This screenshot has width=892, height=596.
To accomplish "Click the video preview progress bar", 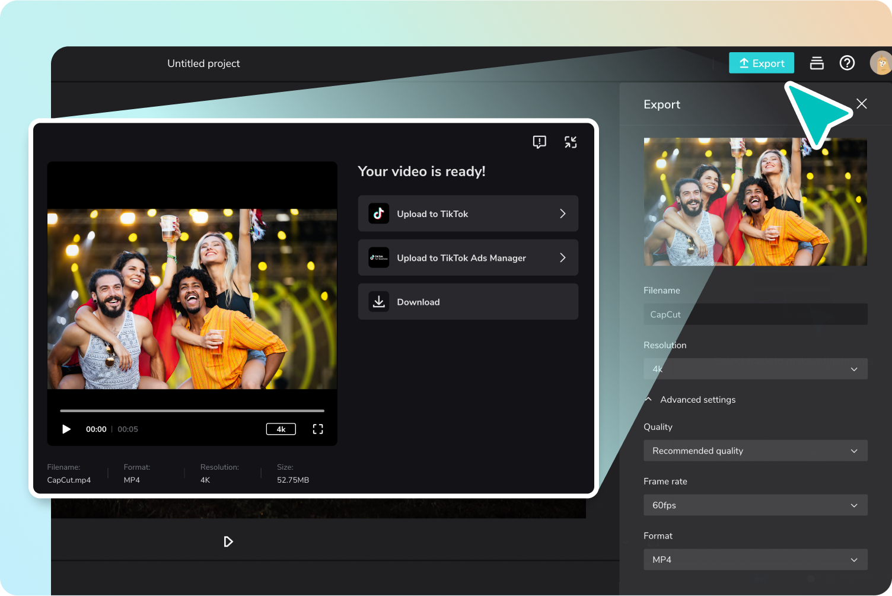I will 192,410.
